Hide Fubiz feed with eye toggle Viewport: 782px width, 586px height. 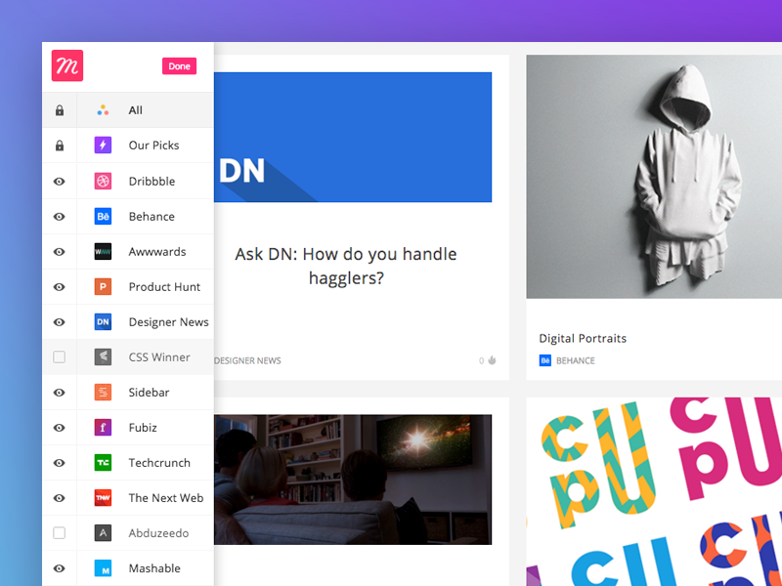point(60,428)
